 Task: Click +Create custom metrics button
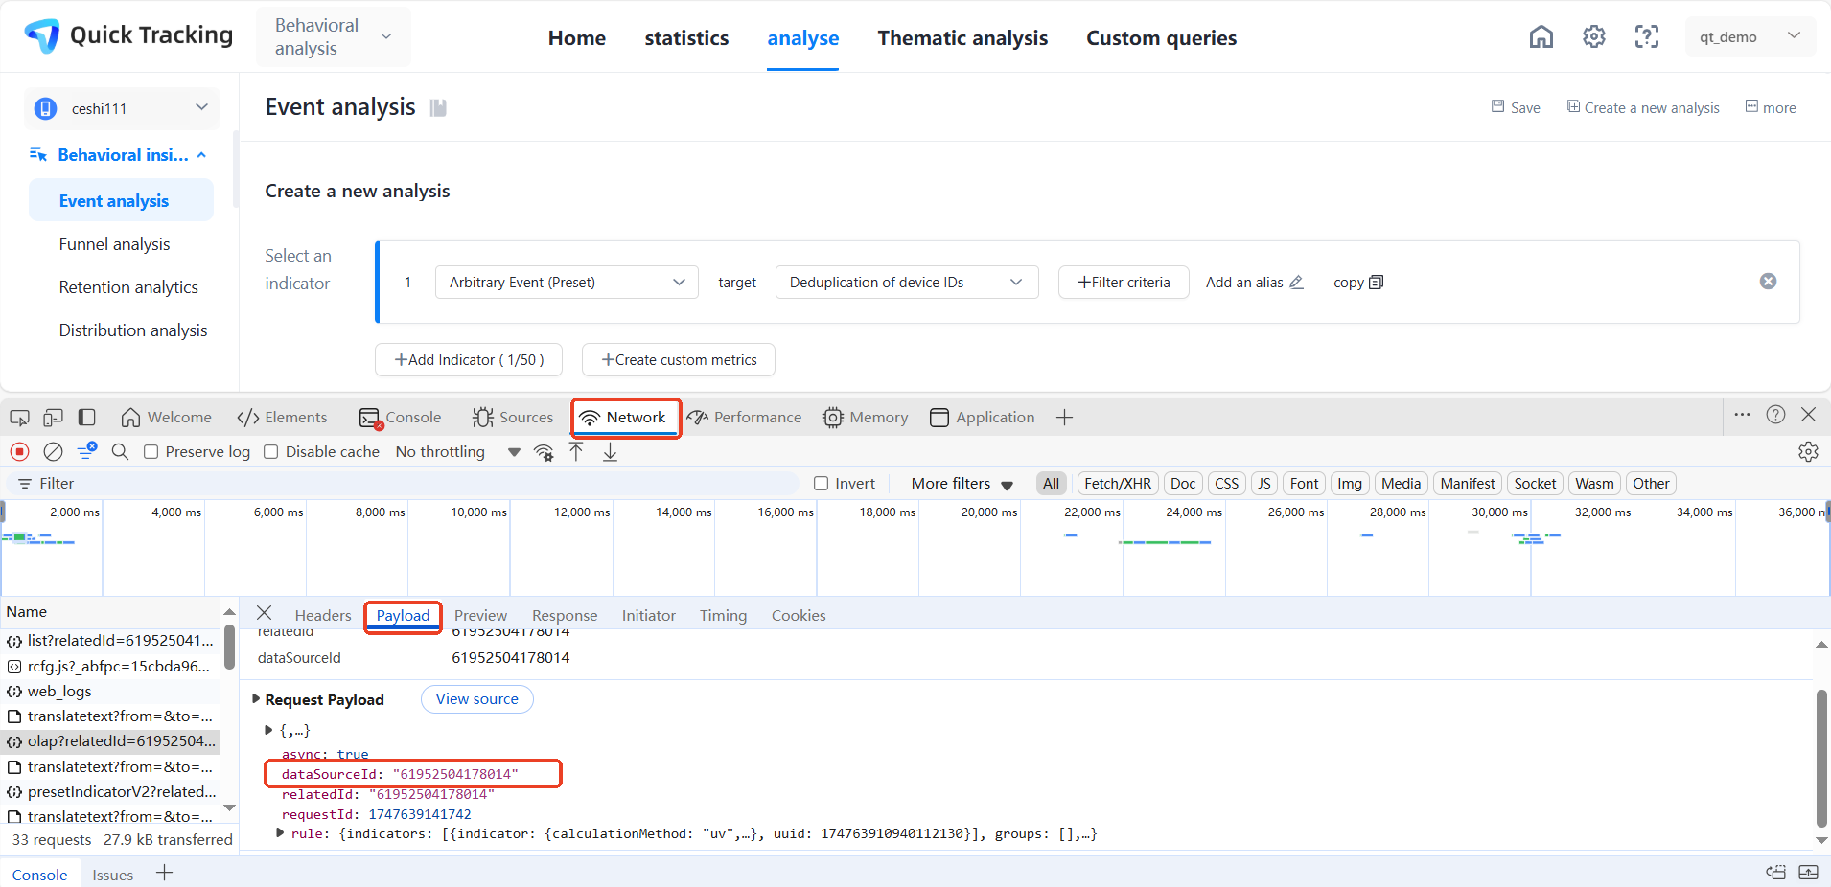tap(679, 360)
